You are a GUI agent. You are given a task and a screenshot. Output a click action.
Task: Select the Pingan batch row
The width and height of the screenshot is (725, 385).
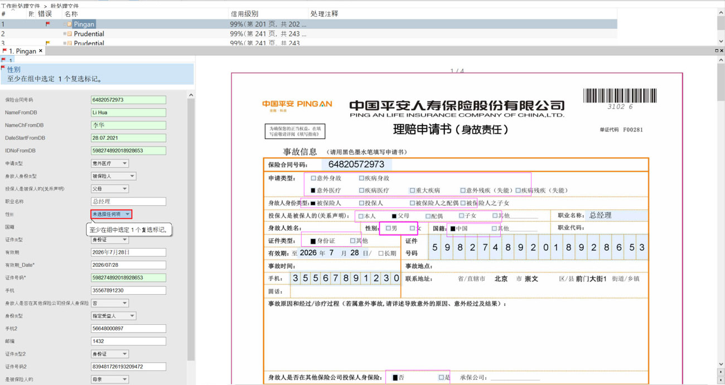(308, 25)
